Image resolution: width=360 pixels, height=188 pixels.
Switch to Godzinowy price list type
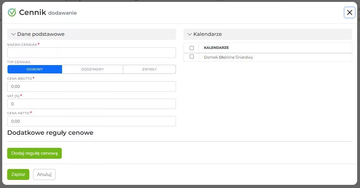[92, 69]
